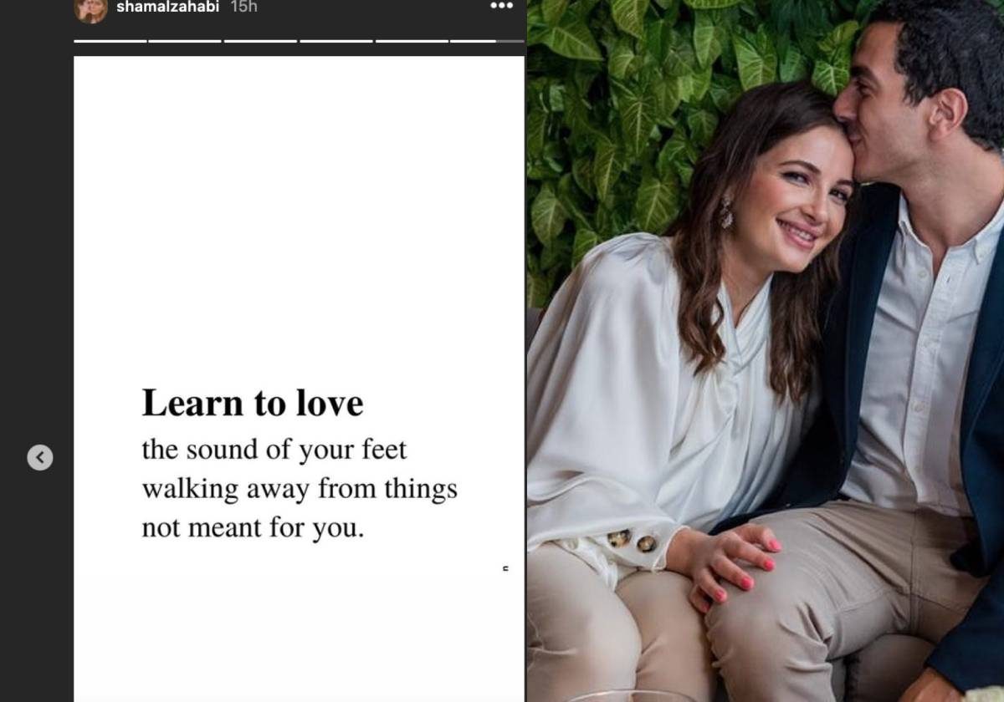Open shamalzahabi's profile picture avatar
This screenshot has height=702, width=1004.
pos(90,8)
